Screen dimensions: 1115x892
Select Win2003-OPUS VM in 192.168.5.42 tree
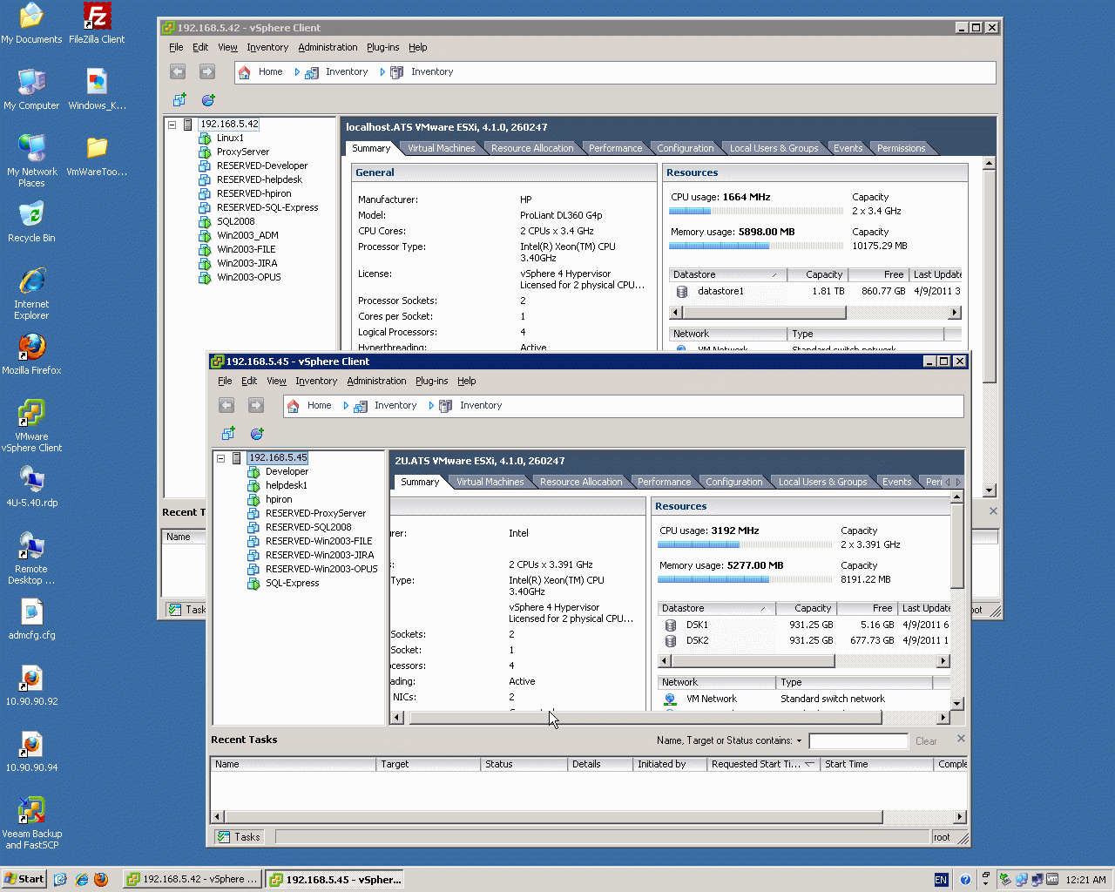point(249,278)
